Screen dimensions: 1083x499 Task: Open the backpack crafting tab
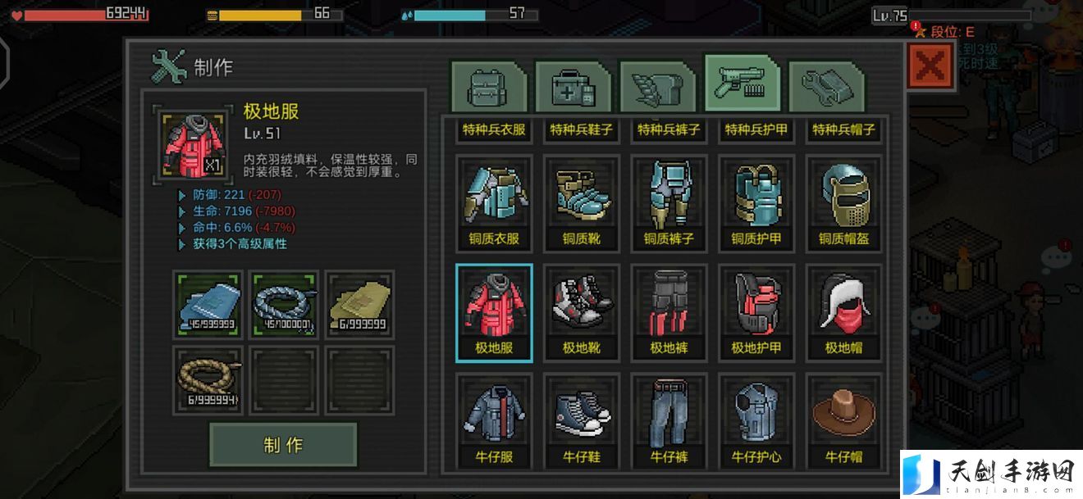coord(489,87)
